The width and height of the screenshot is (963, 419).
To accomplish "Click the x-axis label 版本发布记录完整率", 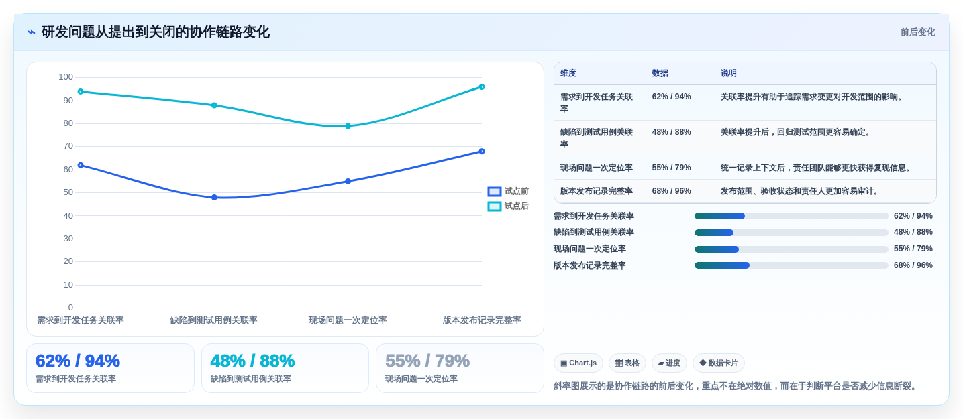I will [x=482, y=320].
